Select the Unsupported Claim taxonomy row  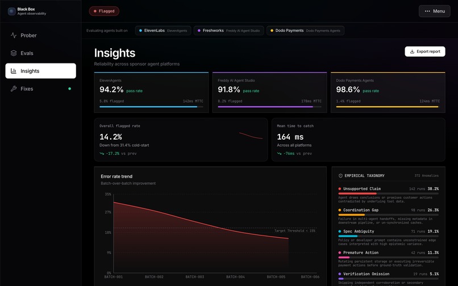point(389,195)
